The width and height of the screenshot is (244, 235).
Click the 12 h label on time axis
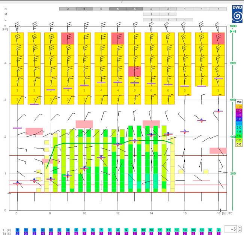(x=118, y=213)
